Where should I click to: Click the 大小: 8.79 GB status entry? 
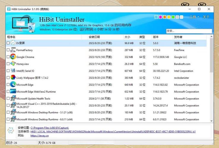(x=47, y=143)
